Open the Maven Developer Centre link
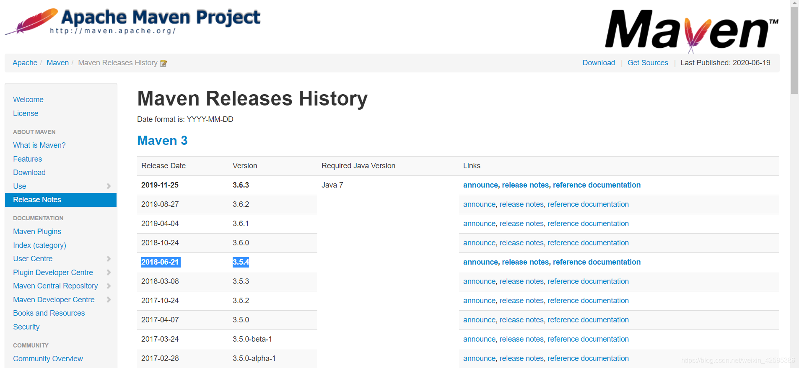799x368 pixels. (x=54, y=300)
